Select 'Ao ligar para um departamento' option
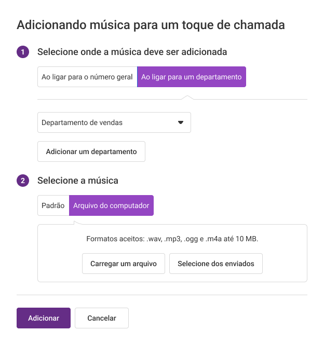The height and width of the screenshot is (345, 324). point(192,77)
